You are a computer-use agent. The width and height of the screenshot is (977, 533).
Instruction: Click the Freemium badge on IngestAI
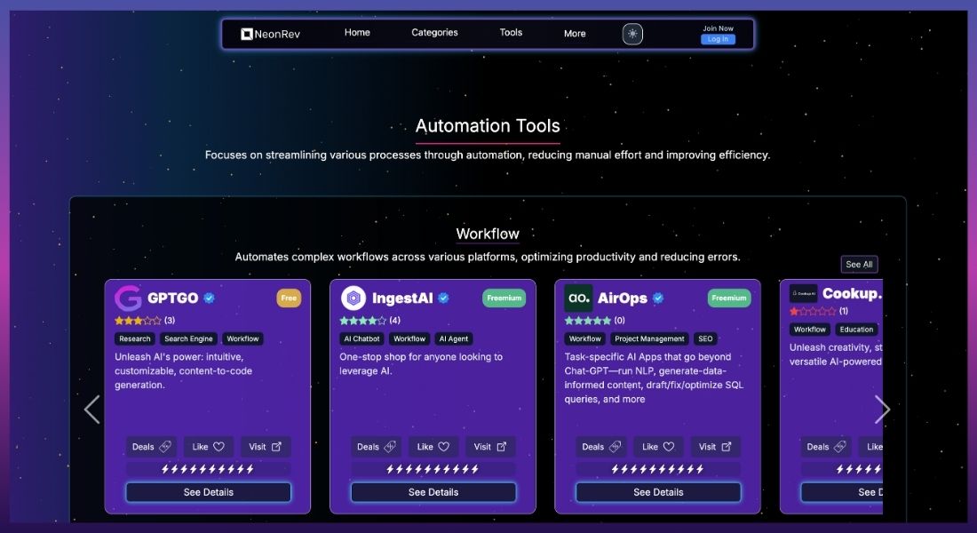[504, 298]
